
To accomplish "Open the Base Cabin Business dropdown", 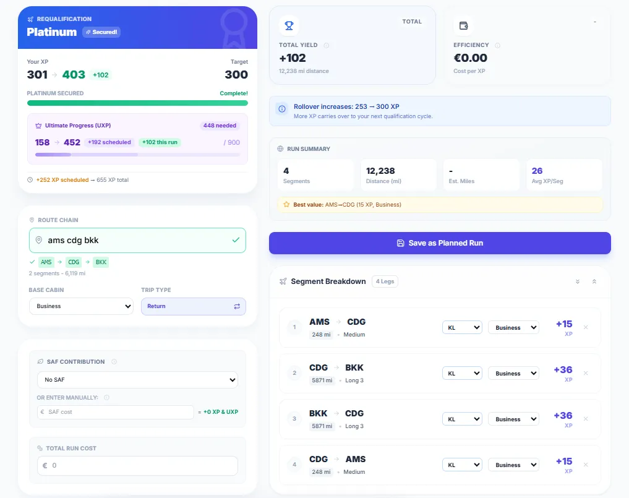I will [81, 306].
